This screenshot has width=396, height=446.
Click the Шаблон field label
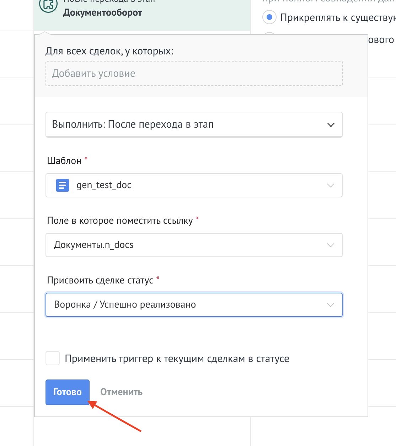pos(64,161)
